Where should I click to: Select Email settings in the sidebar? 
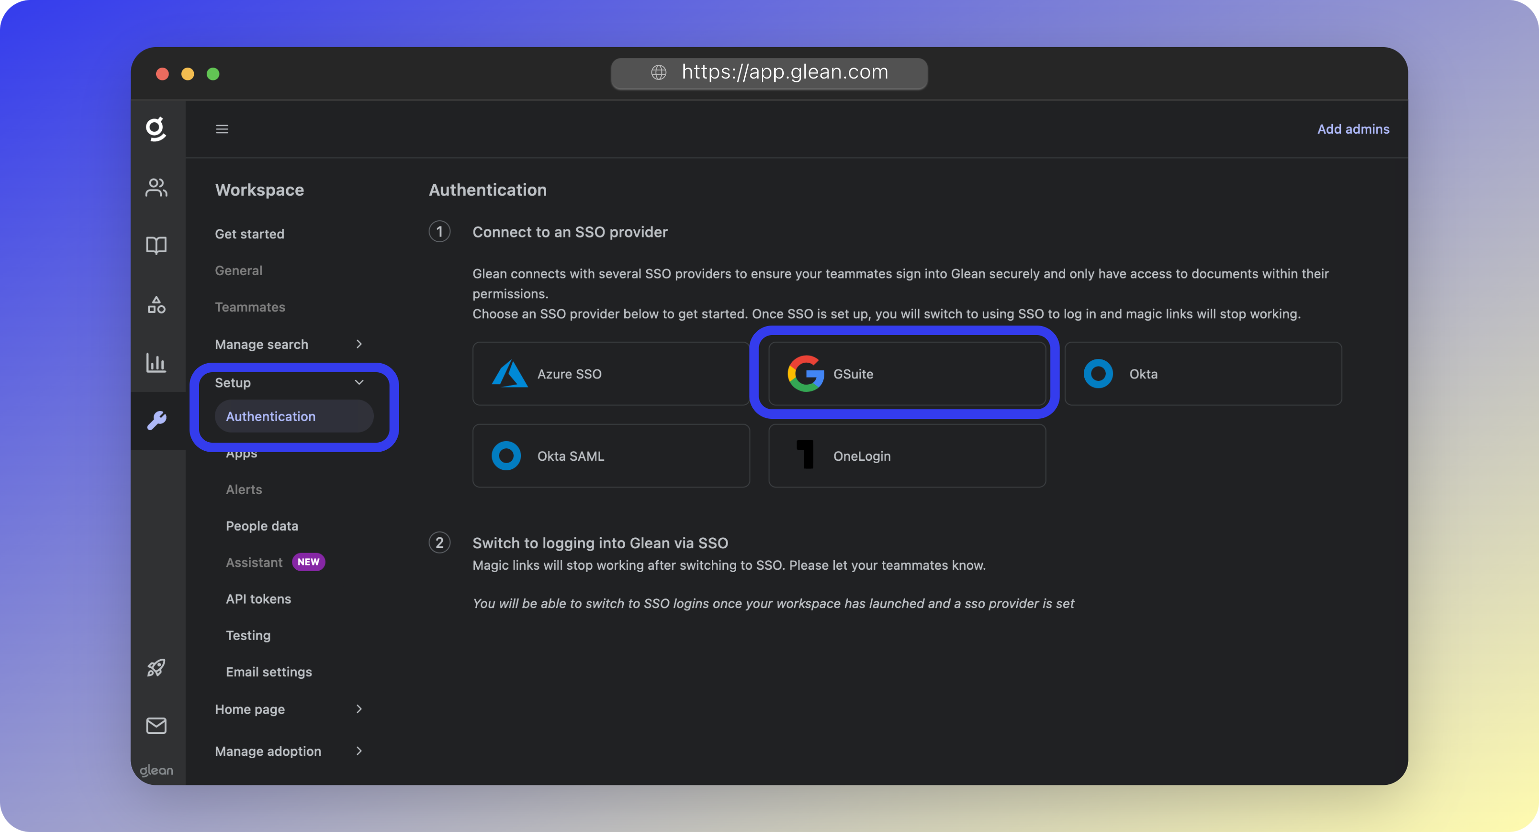[x=269, y=671]
